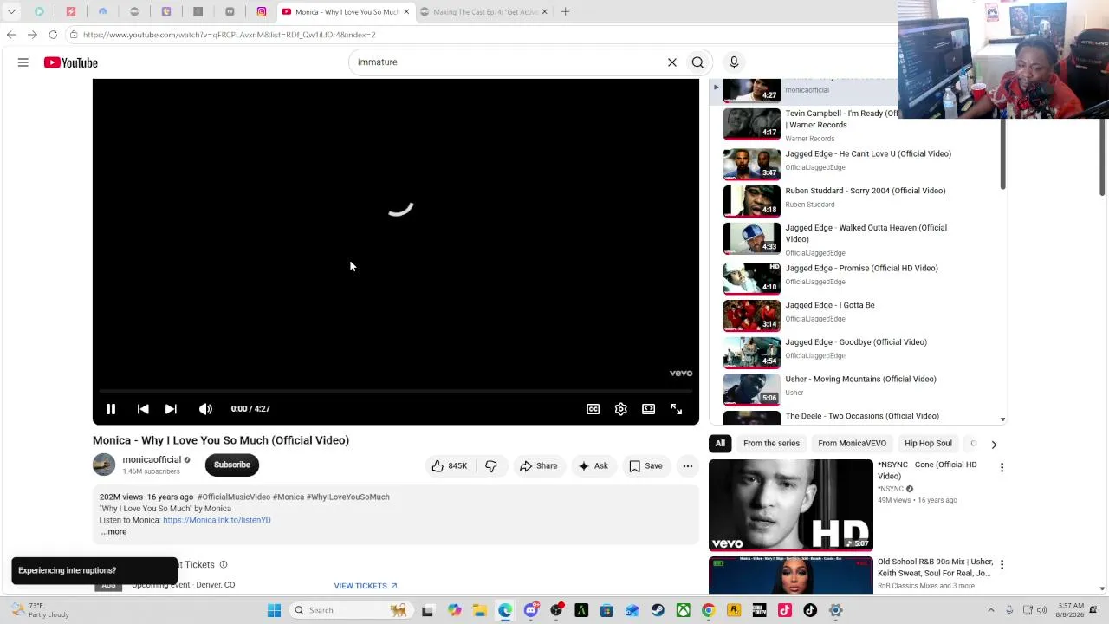Mute the video volume

[x=205, y=409]
